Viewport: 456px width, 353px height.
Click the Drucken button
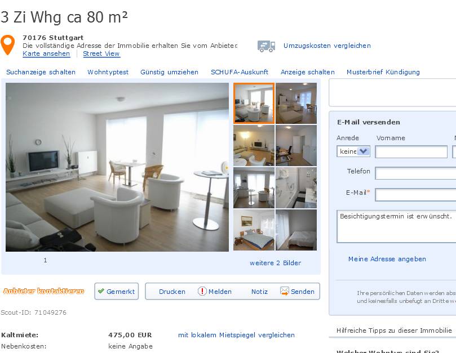(172, 292)
